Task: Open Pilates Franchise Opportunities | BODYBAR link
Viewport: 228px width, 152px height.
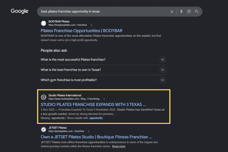Action: (81, 31)
